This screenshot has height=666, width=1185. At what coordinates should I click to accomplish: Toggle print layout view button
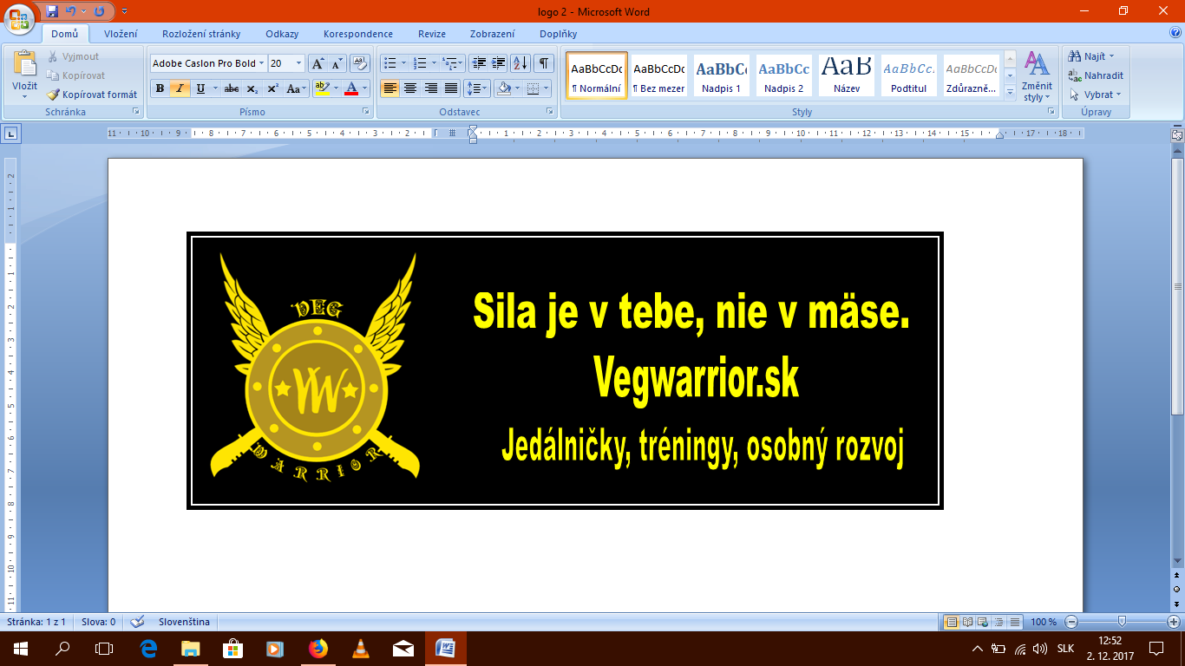pyautogui.click(x=952, y=622)
